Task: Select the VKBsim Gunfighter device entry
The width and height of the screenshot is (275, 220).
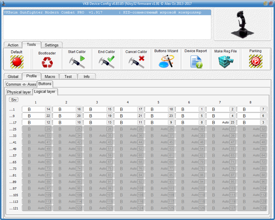Action: coord(107,12)
